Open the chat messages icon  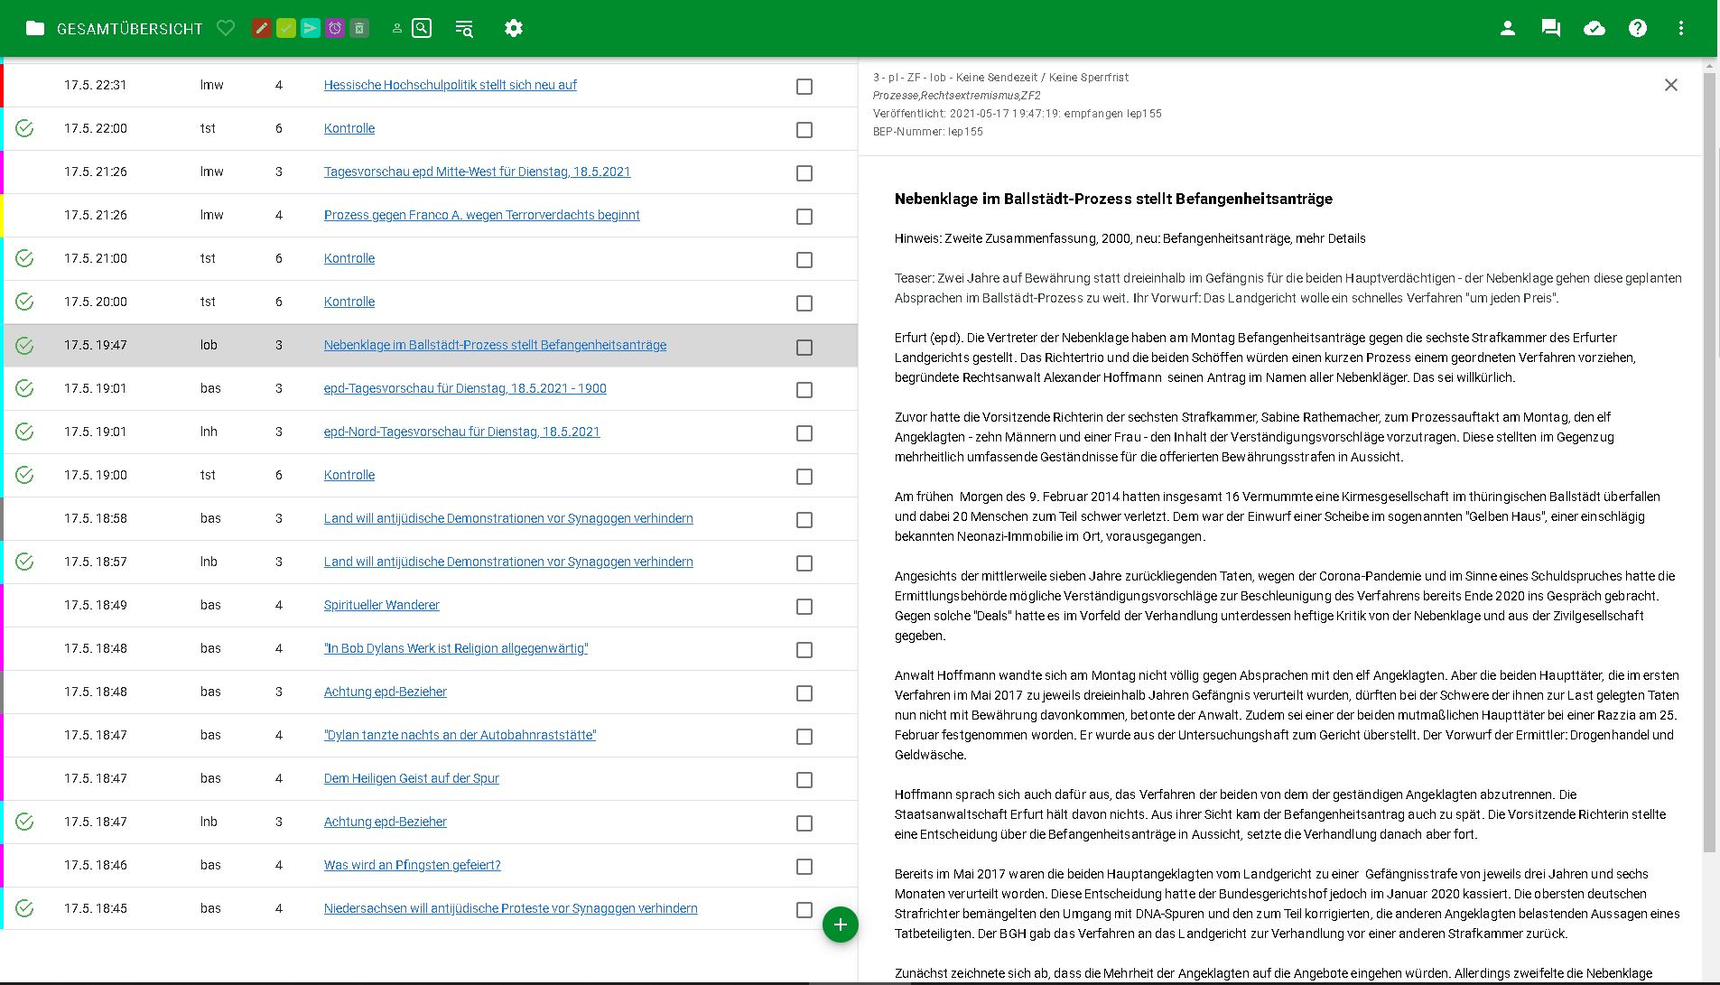coord(1551,28)
